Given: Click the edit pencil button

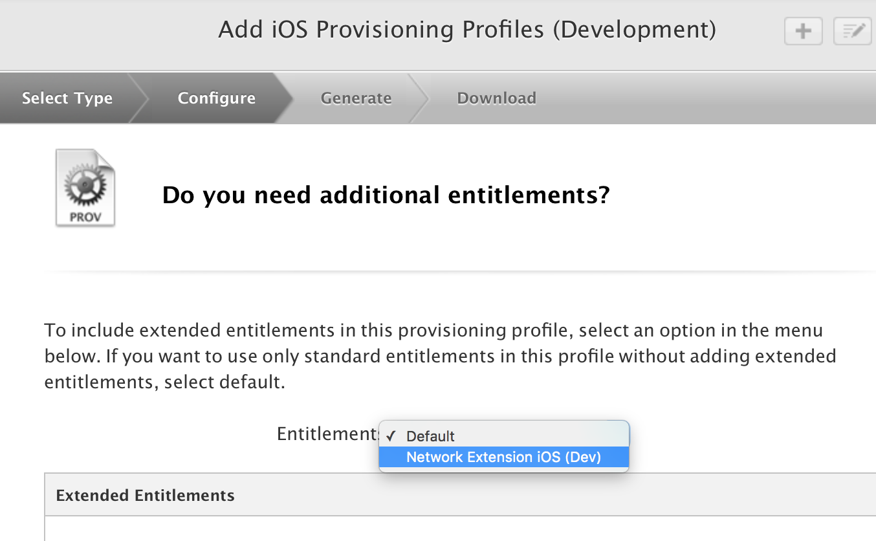Looking at the screenshot, I should point(853,30).
